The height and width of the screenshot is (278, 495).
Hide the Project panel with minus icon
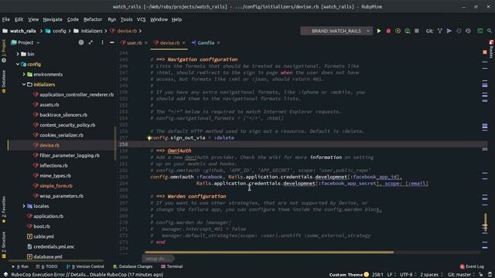111,42
